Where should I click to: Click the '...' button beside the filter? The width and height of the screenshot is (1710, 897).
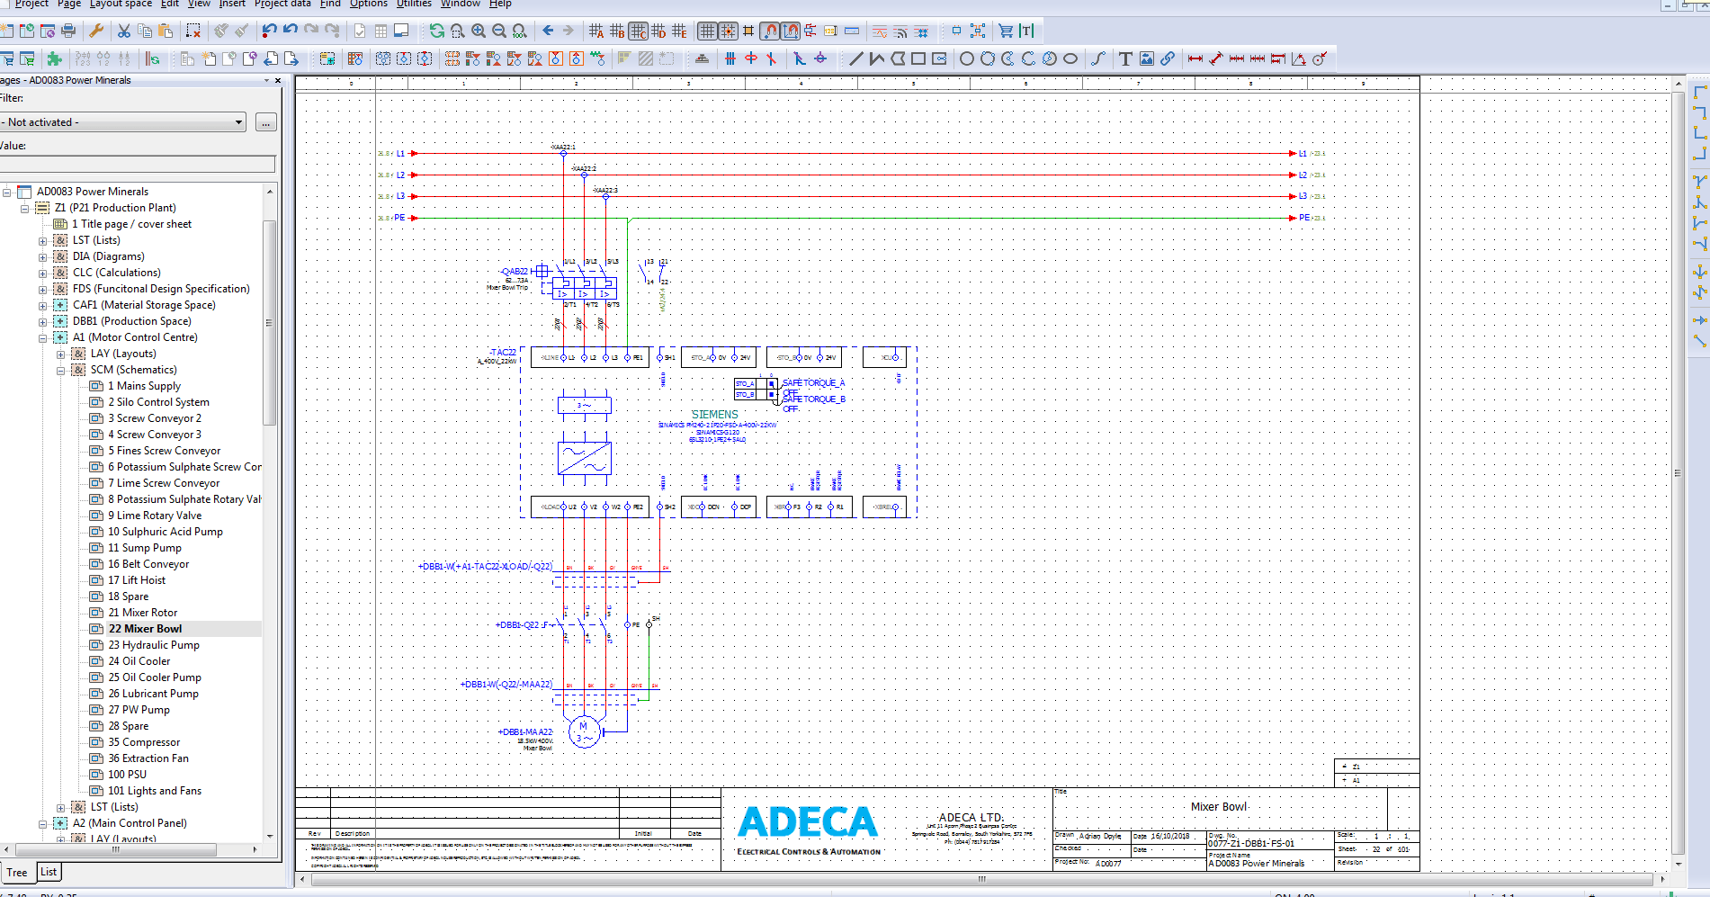265,121
